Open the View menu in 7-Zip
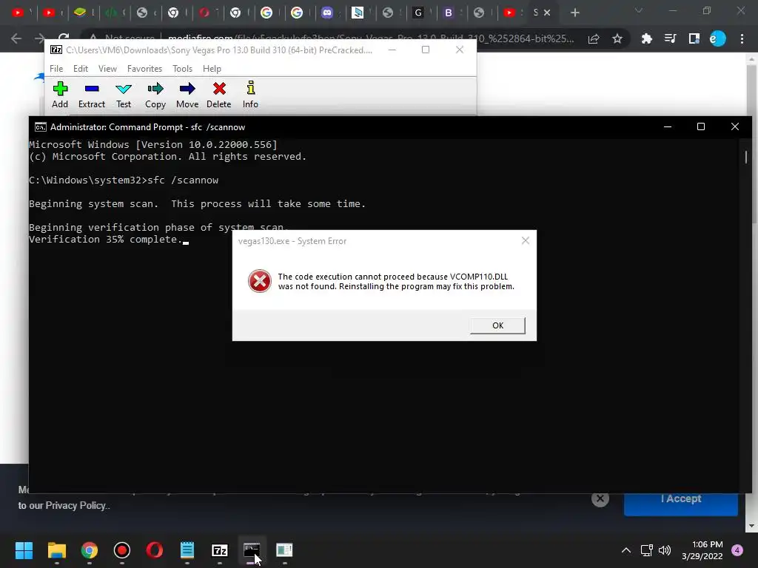 [107, 69]
